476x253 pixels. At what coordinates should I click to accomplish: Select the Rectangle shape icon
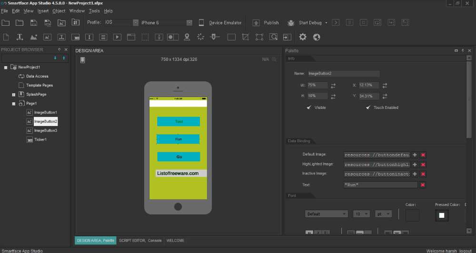(232, 37)
